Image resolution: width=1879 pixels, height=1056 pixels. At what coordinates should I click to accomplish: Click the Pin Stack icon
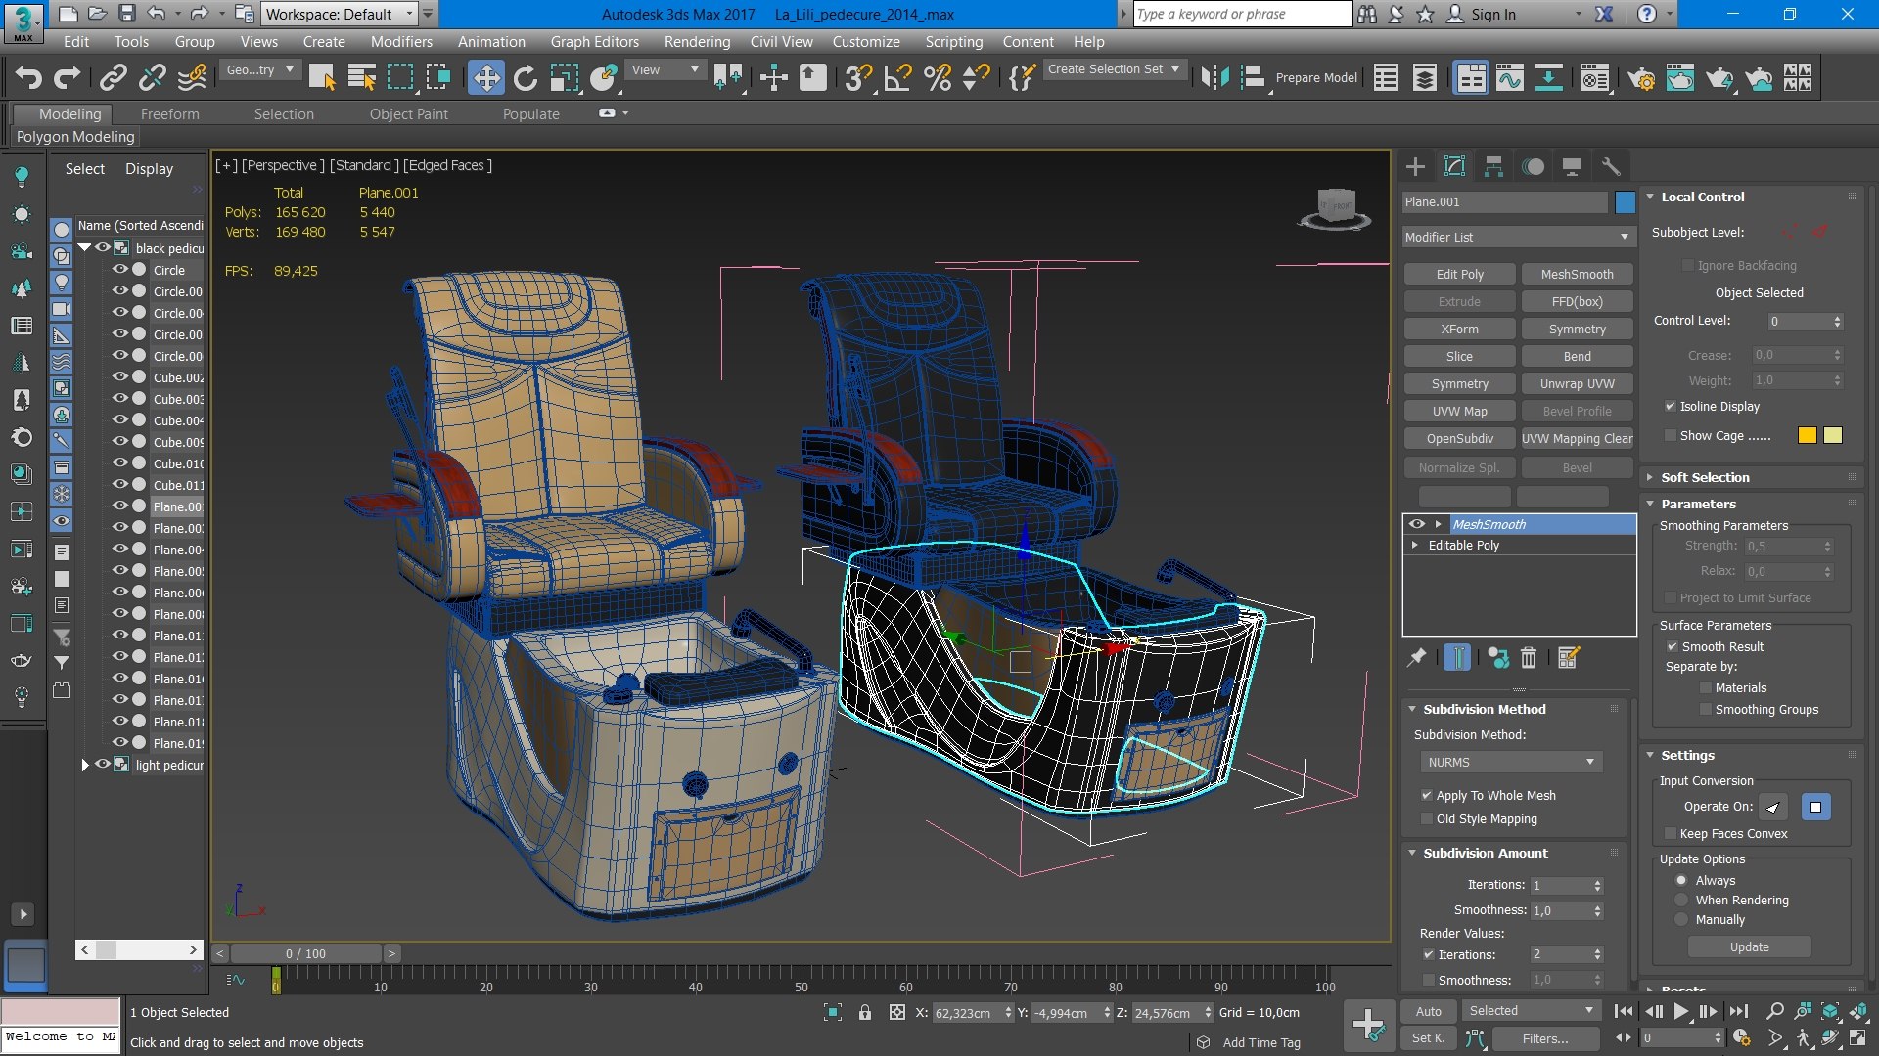1416,658
